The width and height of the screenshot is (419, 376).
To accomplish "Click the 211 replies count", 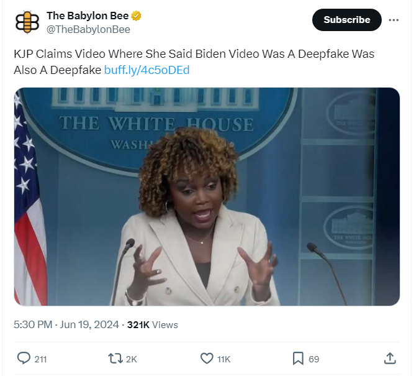I will coord(40,359).
